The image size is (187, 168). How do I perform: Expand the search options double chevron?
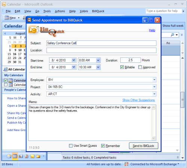(x=182, y=35)
